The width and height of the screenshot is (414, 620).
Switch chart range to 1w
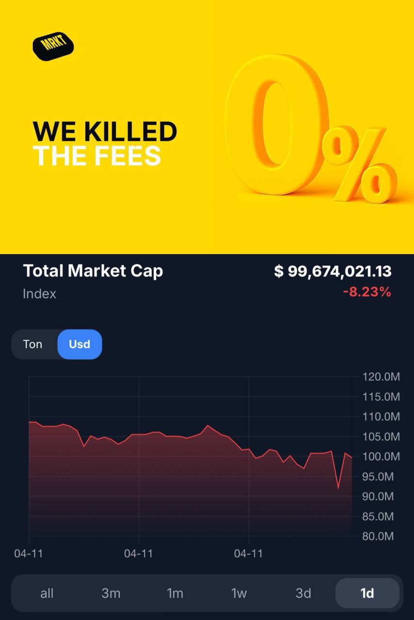pyautogui.click(x=239, y=593)
